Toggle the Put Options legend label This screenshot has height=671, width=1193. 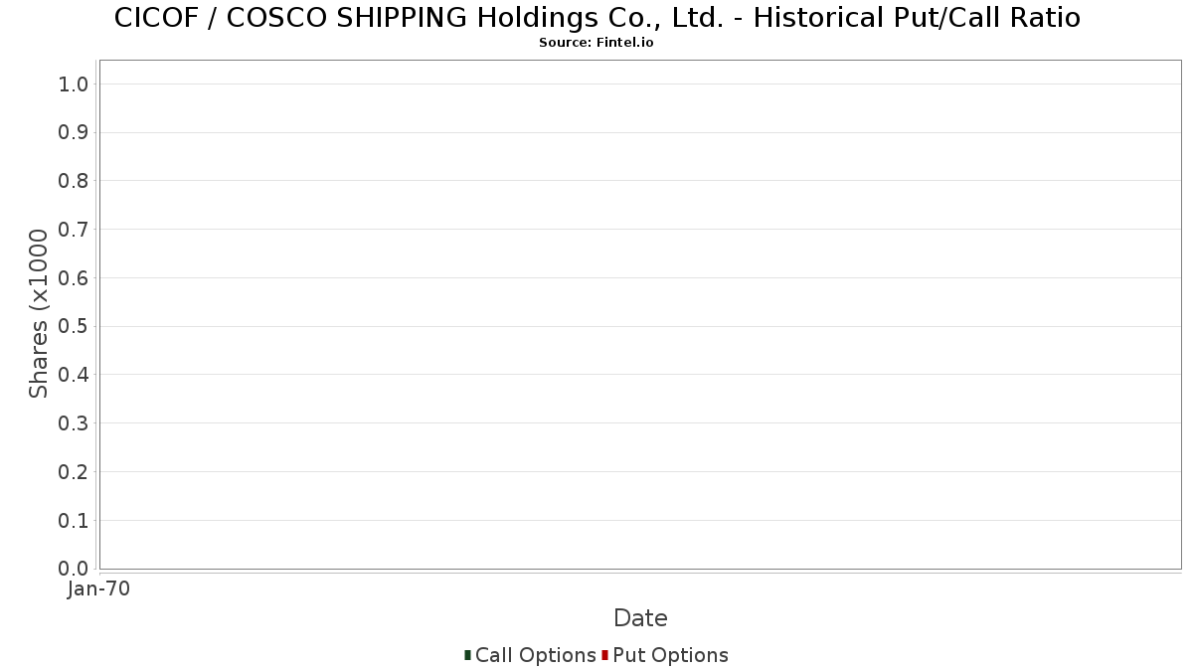click(x=670, y=655)
